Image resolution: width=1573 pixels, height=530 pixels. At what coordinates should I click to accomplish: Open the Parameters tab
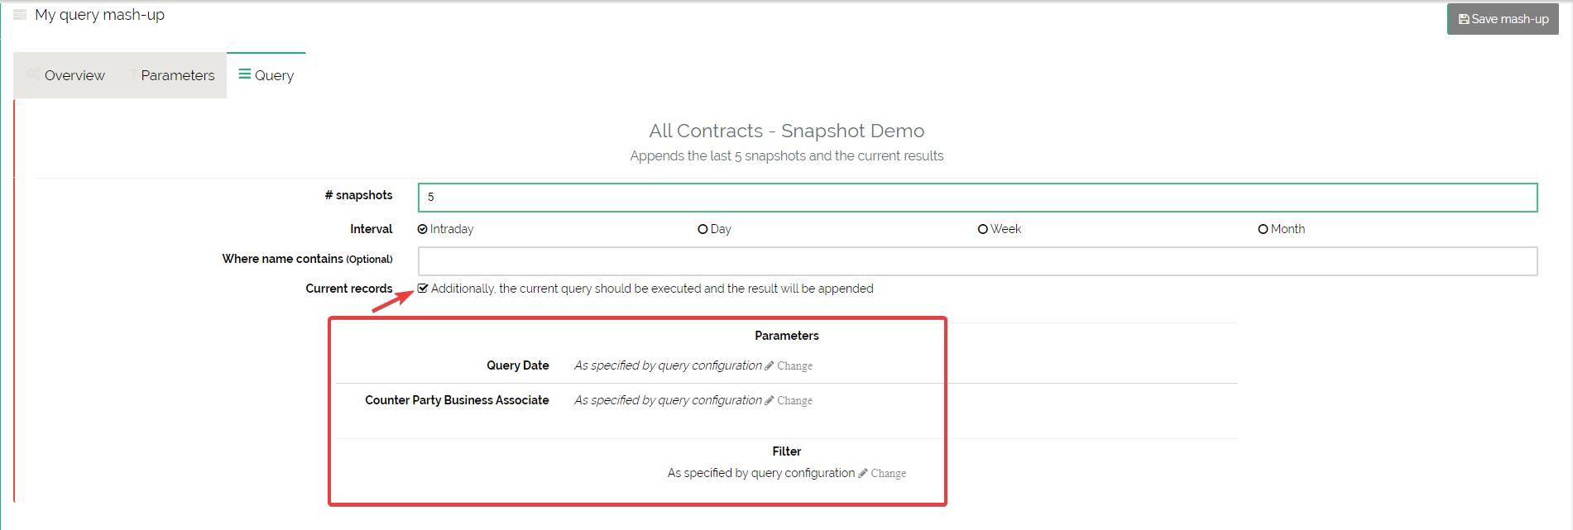[x=177, y=75]
